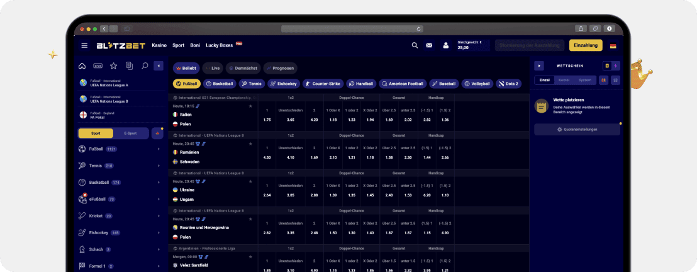
Task: Choose the Eishockey sport chip
Action: tap(284, 84)
